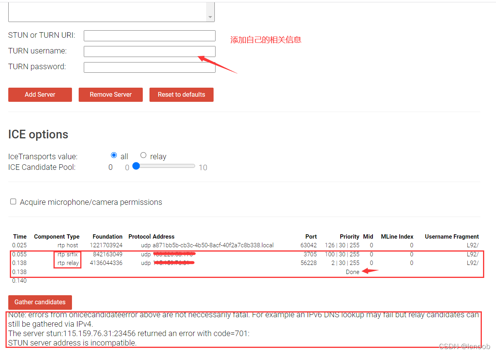Click the ICE servers list box
Viewport: 496px width, 353px height.
(x=107, y=12)
